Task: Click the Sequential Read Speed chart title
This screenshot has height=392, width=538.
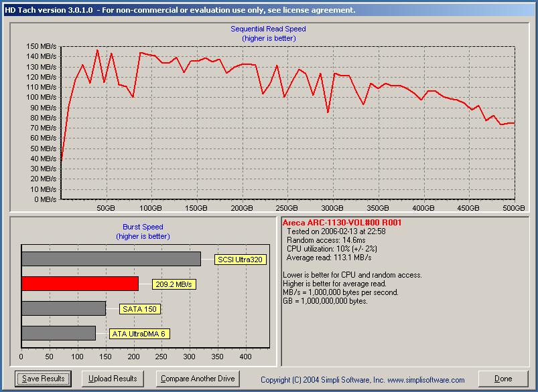Action: (x=268, y=29)
